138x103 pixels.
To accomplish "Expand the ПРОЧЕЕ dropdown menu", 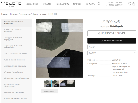I will click(78, 4).
